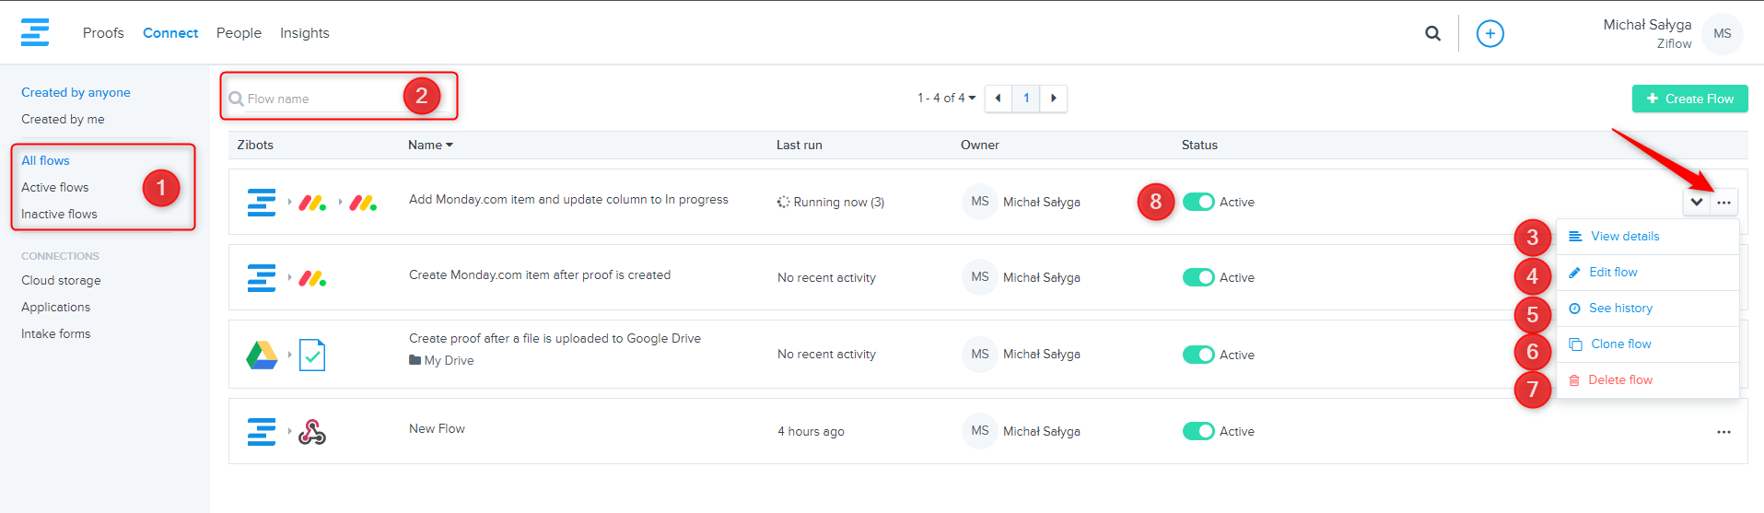Click the Google Drive icon in the third flow
1764x513 pixels.
click(262, 355)
